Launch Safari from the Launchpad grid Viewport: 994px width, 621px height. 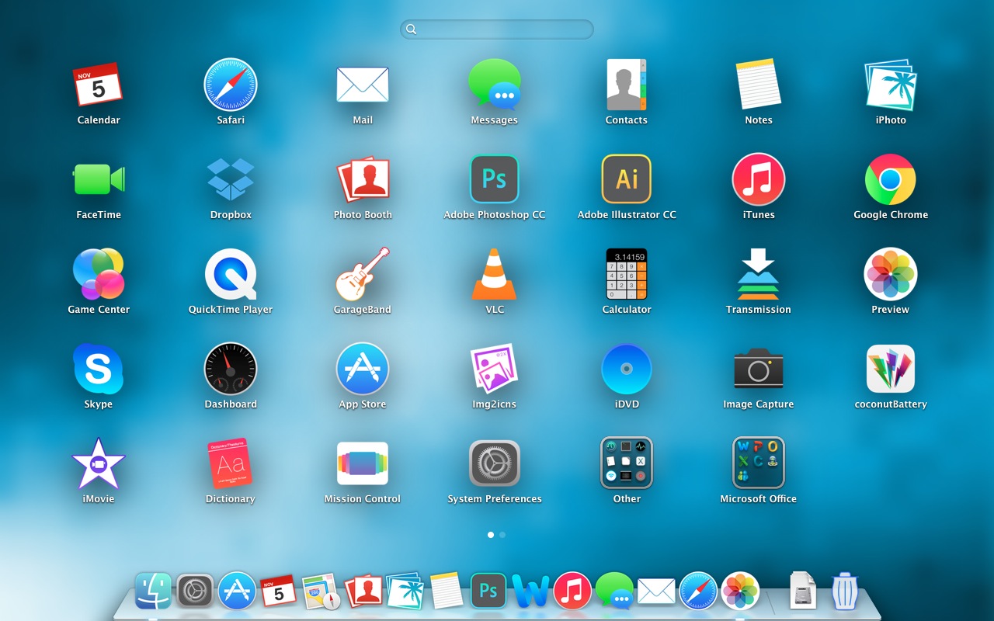click(231, 85)
